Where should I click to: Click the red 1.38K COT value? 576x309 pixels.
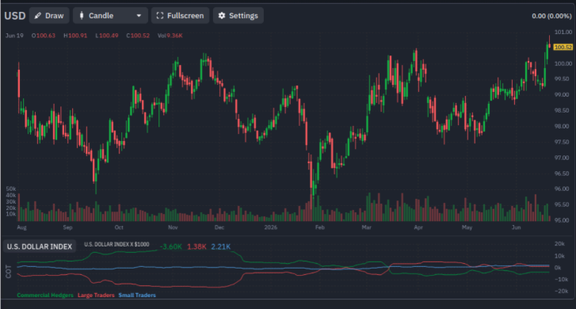(x=196, y=246)
